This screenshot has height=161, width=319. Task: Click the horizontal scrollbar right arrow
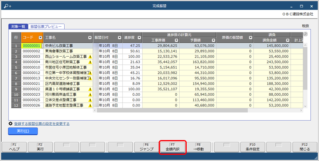click(x=301, y=110)
